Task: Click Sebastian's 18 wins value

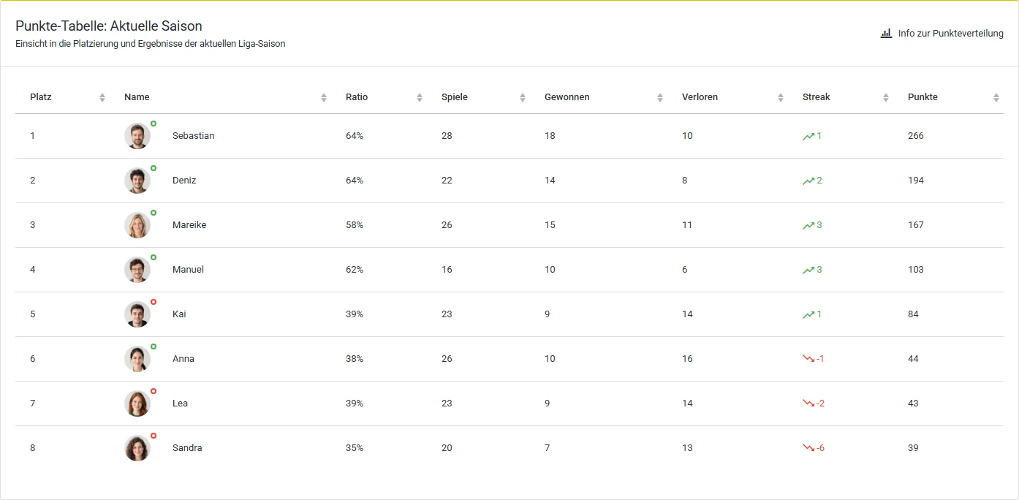Action: pos(550,136)
